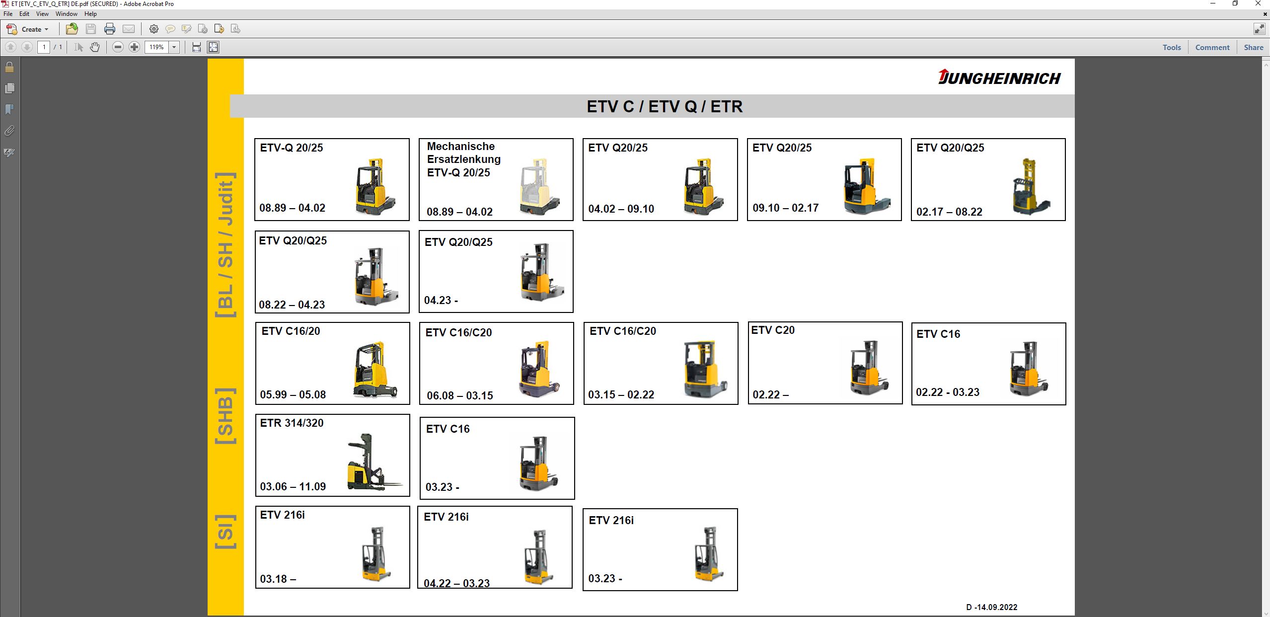Screen dimensions: 1270x617
Task: Fit page to window width
Action: point(197,47)
